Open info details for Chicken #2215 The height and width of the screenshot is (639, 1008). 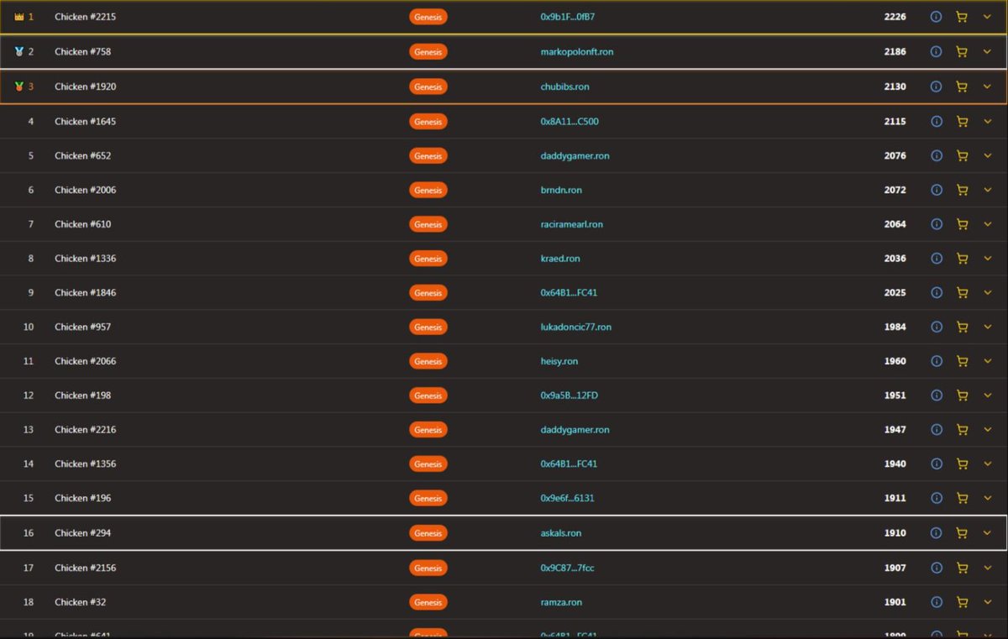click(x=936, y=16)
